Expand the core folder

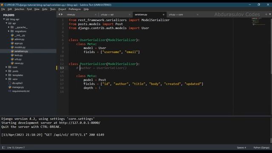[x=6, y=67]
